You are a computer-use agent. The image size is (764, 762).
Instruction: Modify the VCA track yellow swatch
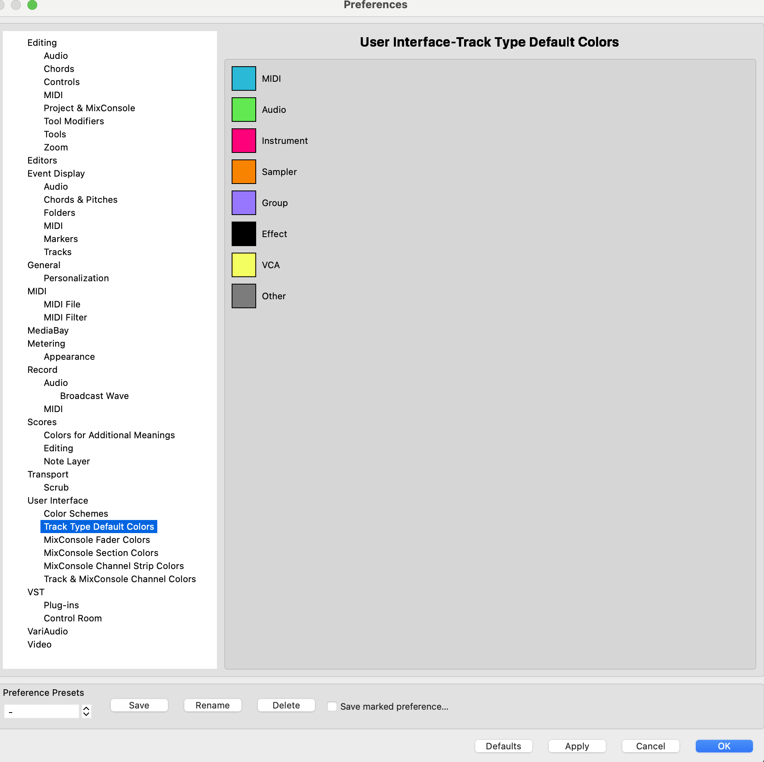click(243, 265)
